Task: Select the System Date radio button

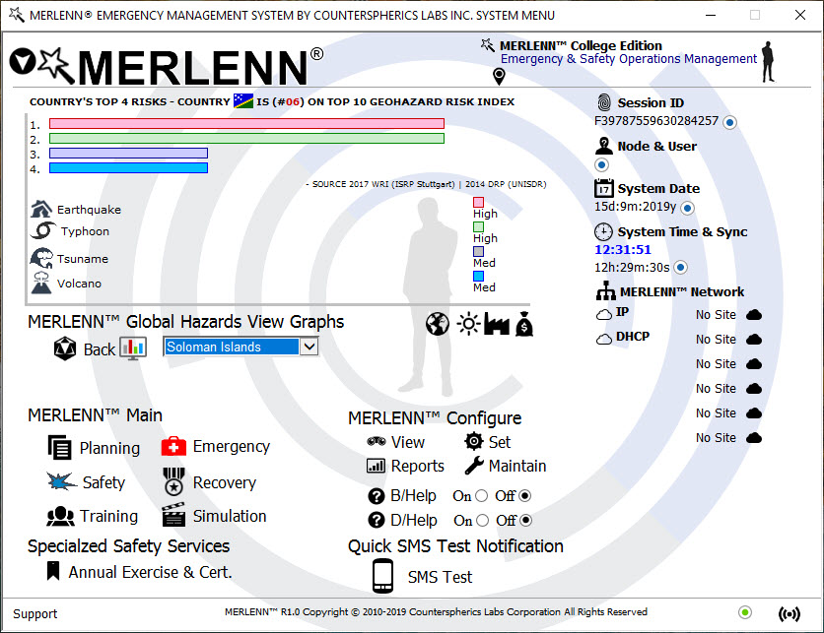Action: point(687,208)
